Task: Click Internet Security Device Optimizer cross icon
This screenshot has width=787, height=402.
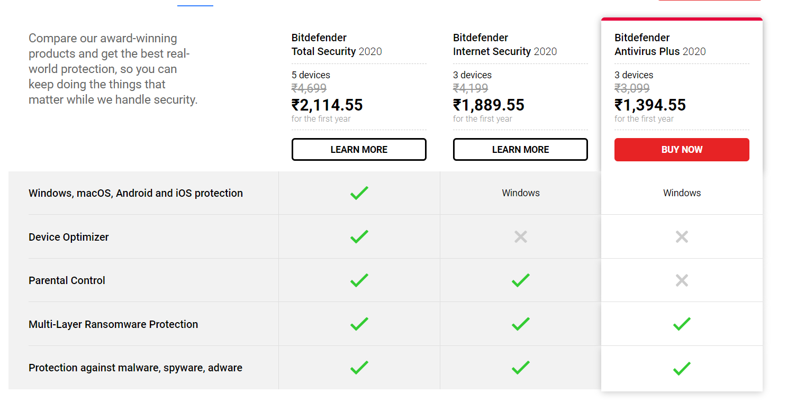Action: click(x=521, y=236)
